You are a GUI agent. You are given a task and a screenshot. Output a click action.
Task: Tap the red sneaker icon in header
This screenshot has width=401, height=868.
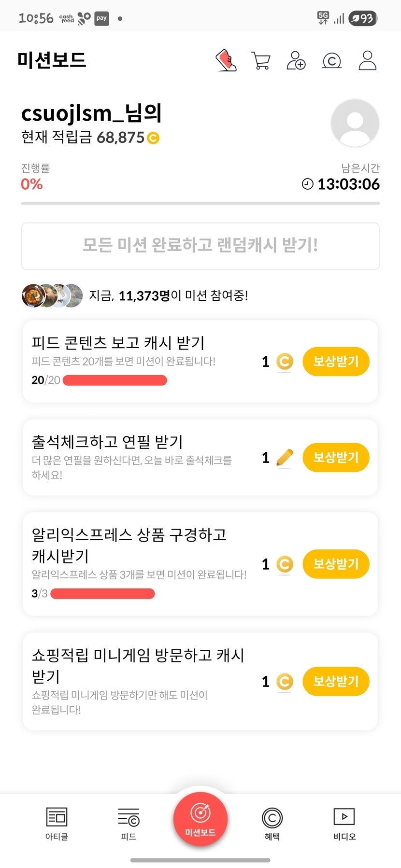[x=226, y=61]
